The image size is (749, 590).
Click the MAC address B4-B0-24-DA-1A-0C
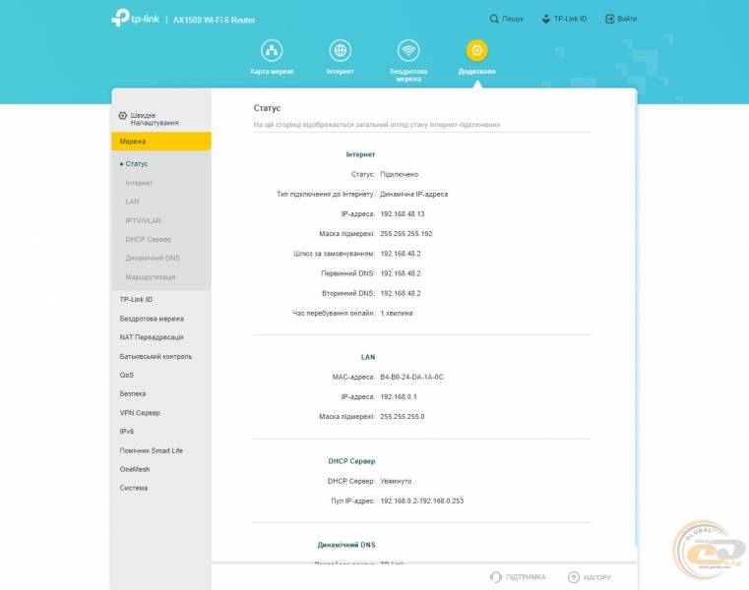click(x=411, y=377)
